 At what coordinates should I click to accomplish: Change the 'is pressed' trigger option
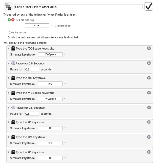[x=62, y=26]
